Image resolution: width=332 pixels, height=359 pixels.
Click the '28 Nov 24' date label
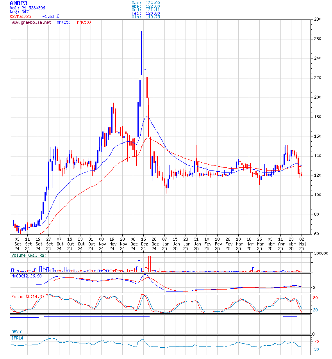pyautogui.click(x=123, y=244)
